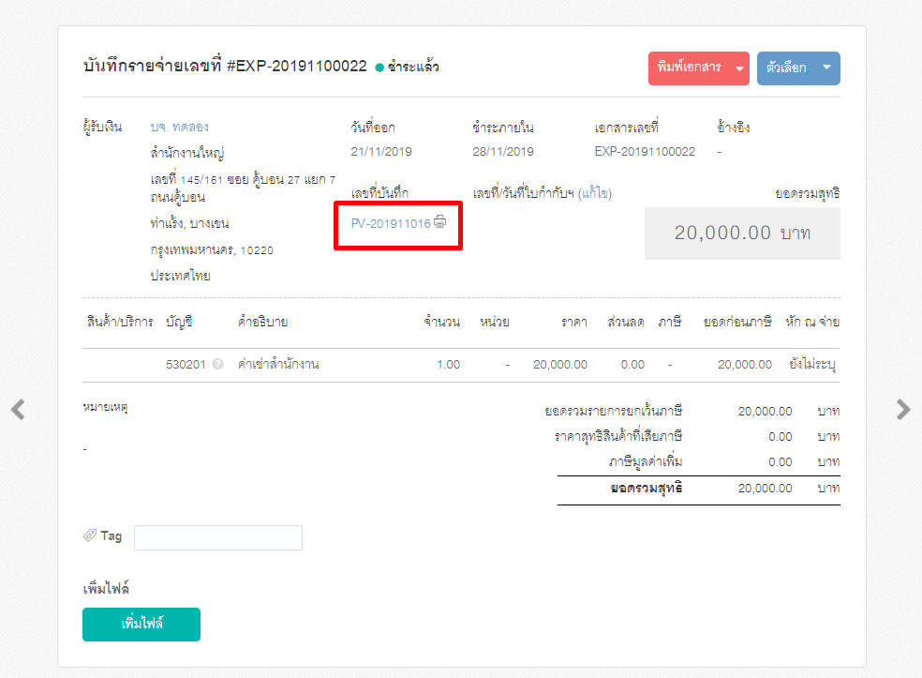Open the PV-201911016 record link
The width and height of the screenshot is (922, 678).
click(x=391, y=223)
